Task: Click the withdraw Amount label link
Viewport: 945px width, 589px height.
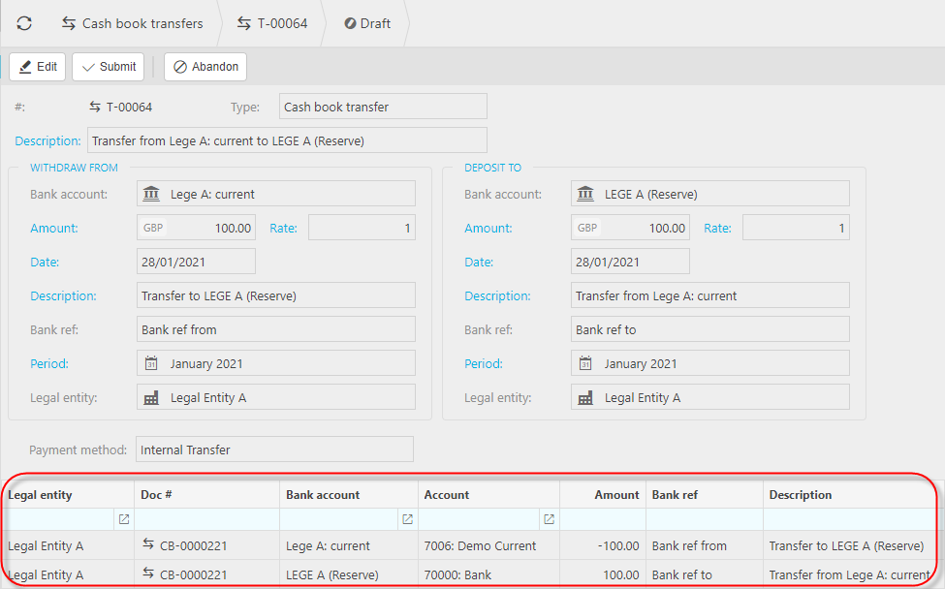Action: (x=54, y=228)
